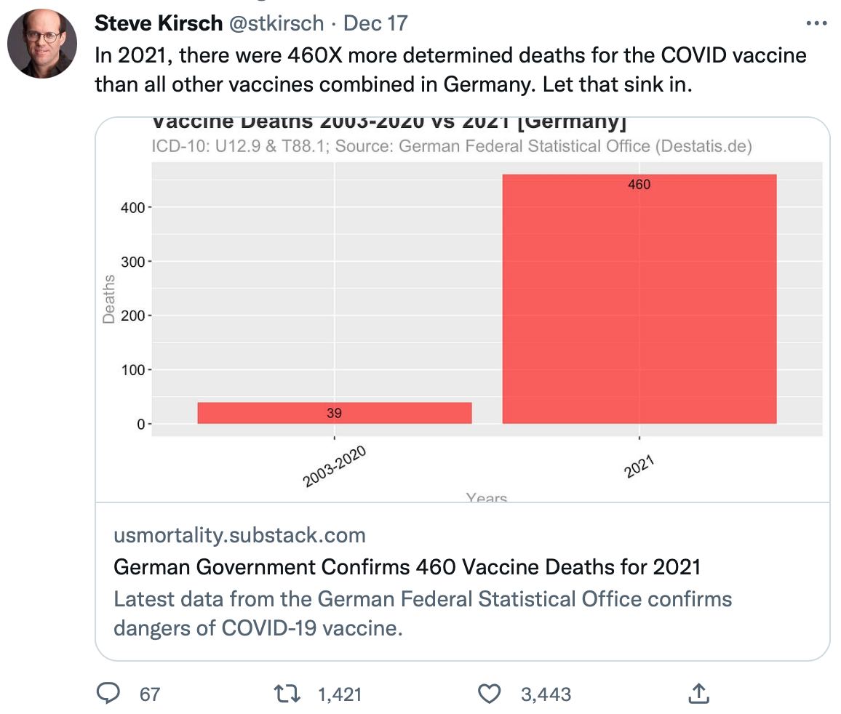Click the 67 replies count
841x714 pixels.
(x=150, y=694)
